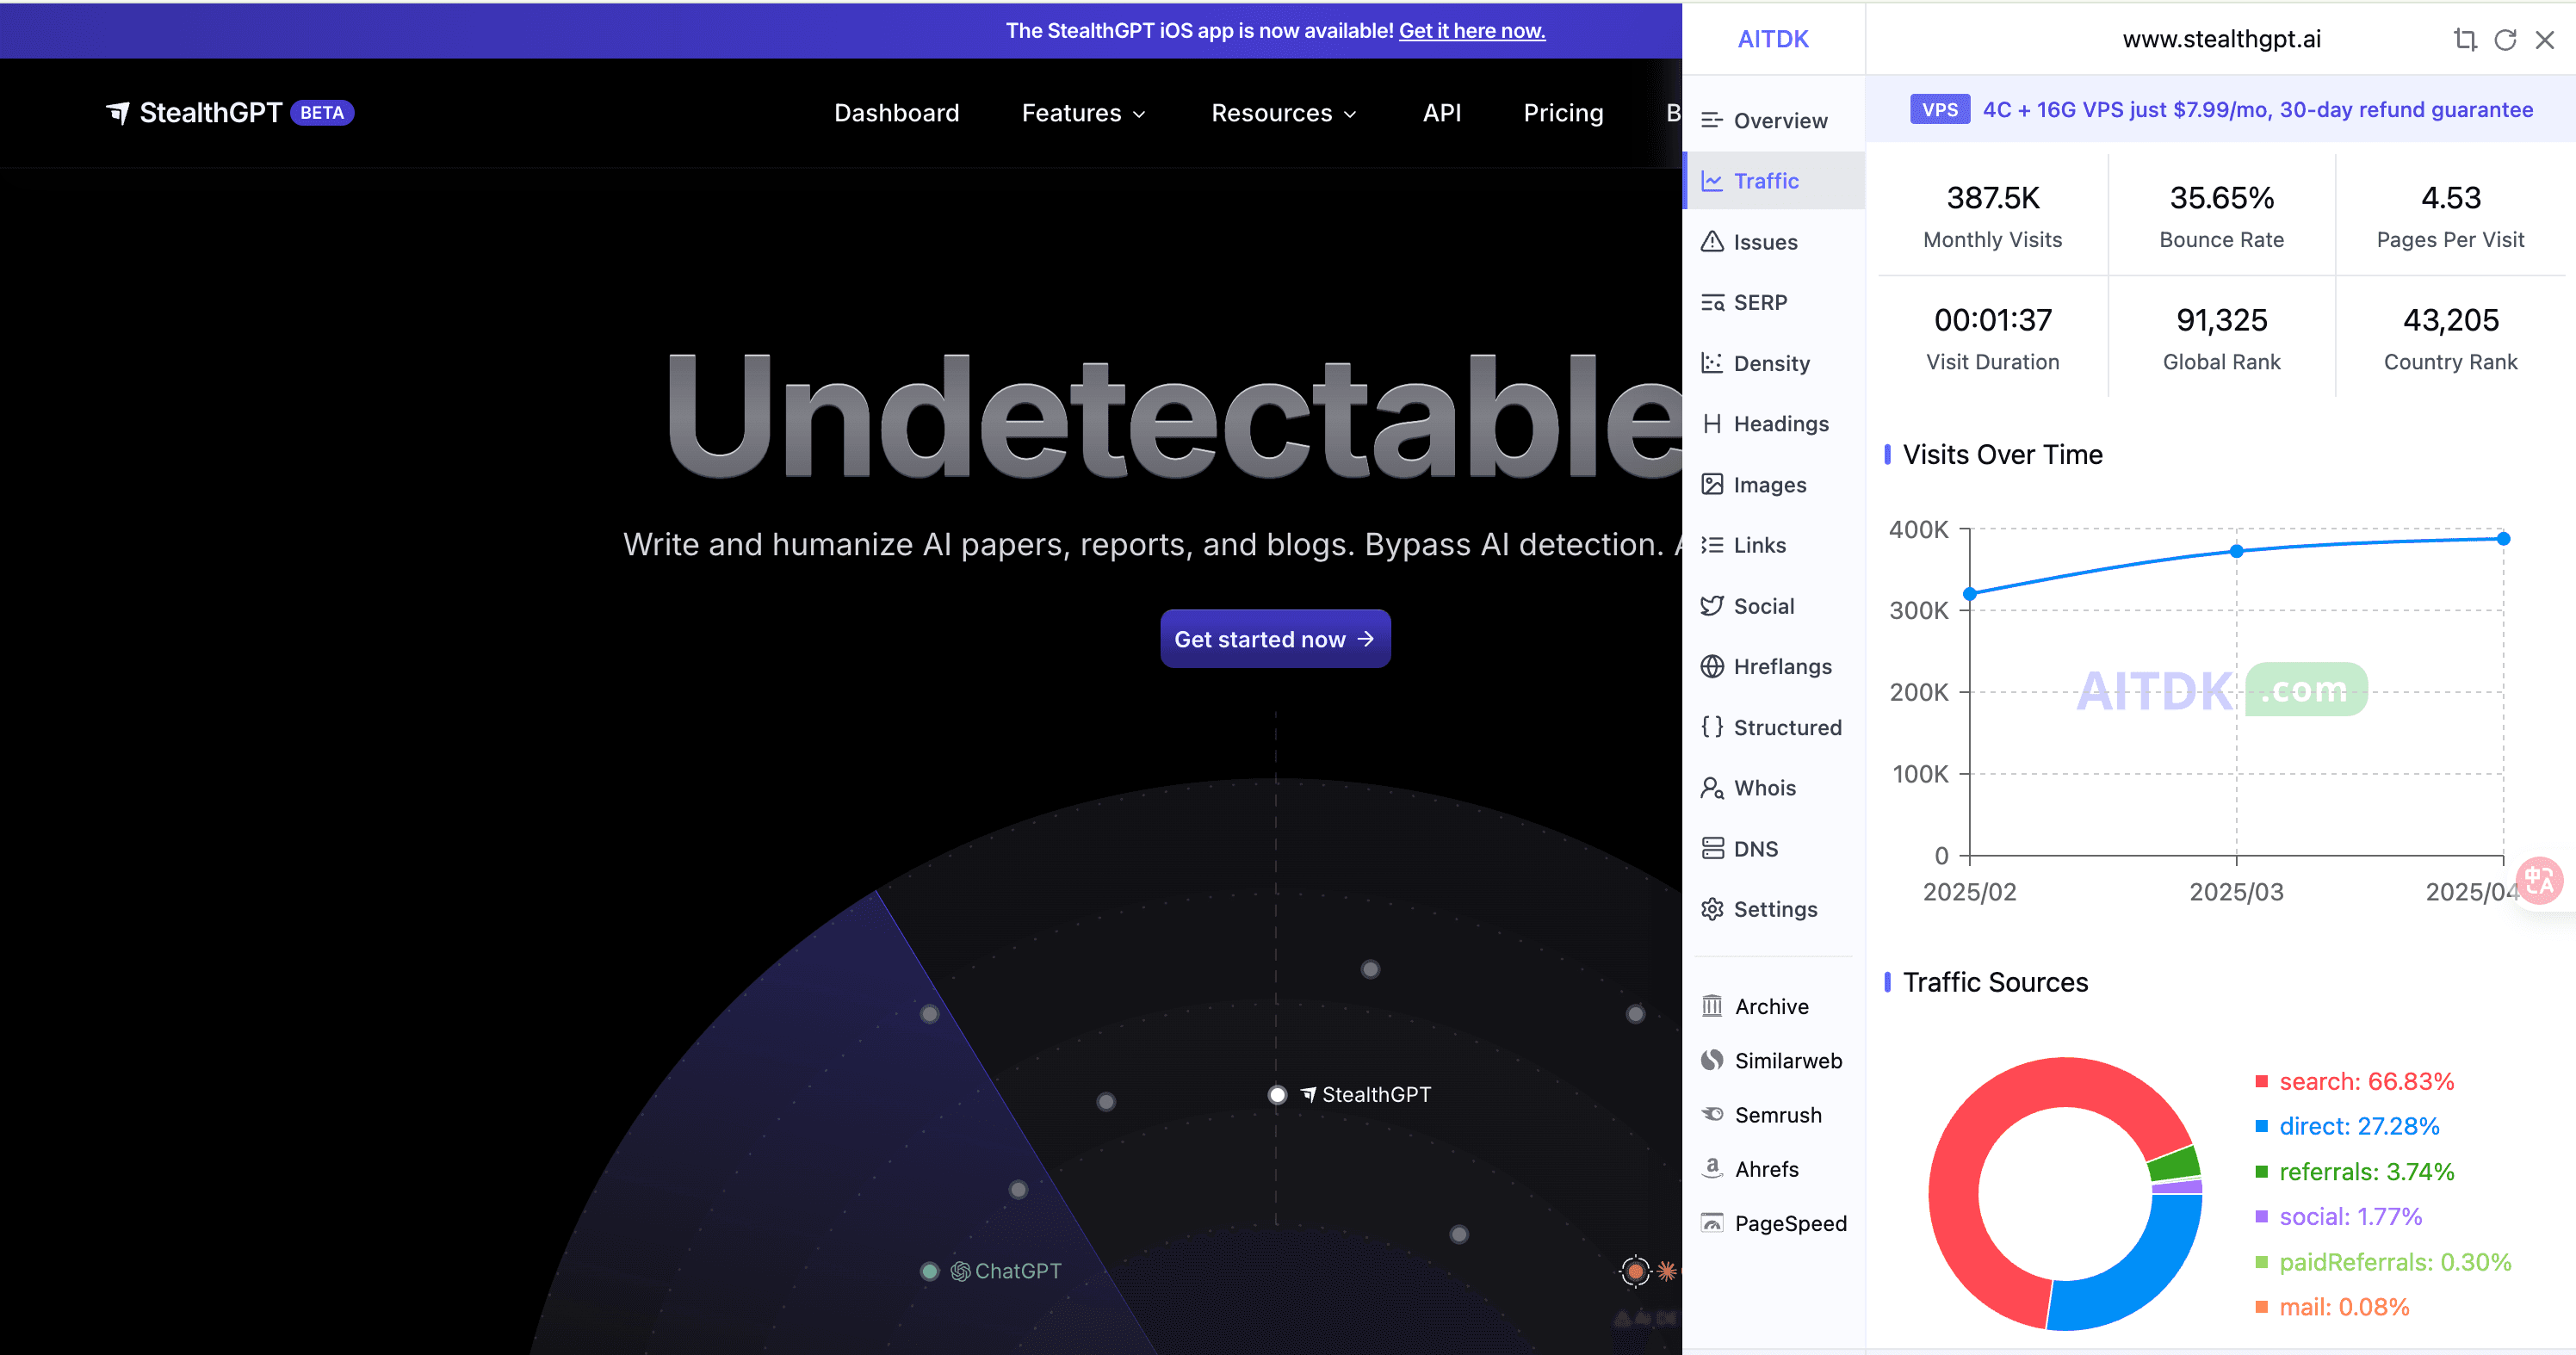This screenshot has height=1355, width=2576.
Task: Open the Issues warning icon
Action: 1712,242
